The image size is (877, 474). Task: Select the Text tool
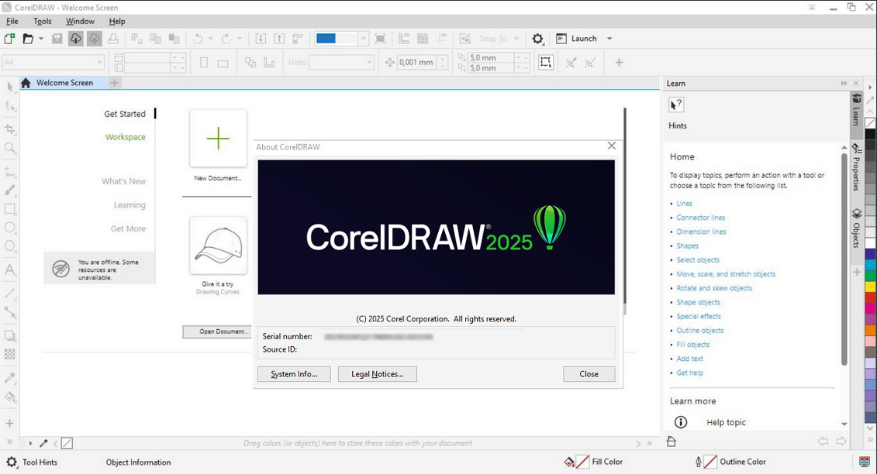pyautogui.click(x=10, y=270)
